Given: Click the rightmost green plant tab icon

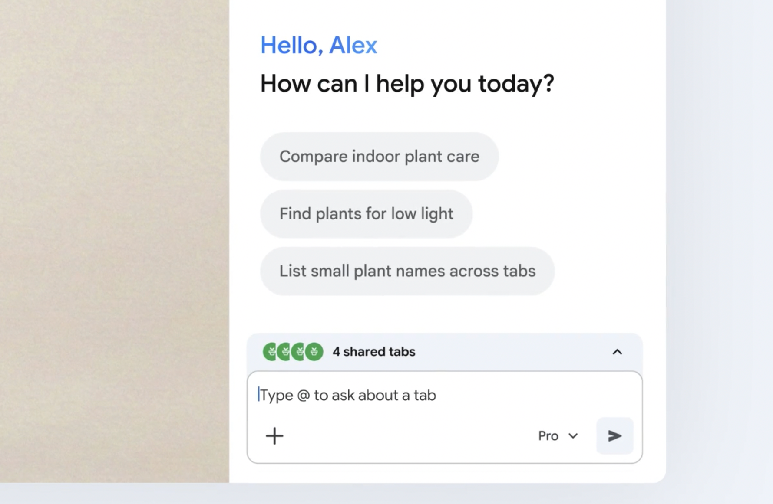Looking at the screenshot, I should pyautogui.click(x=314, y=352).
